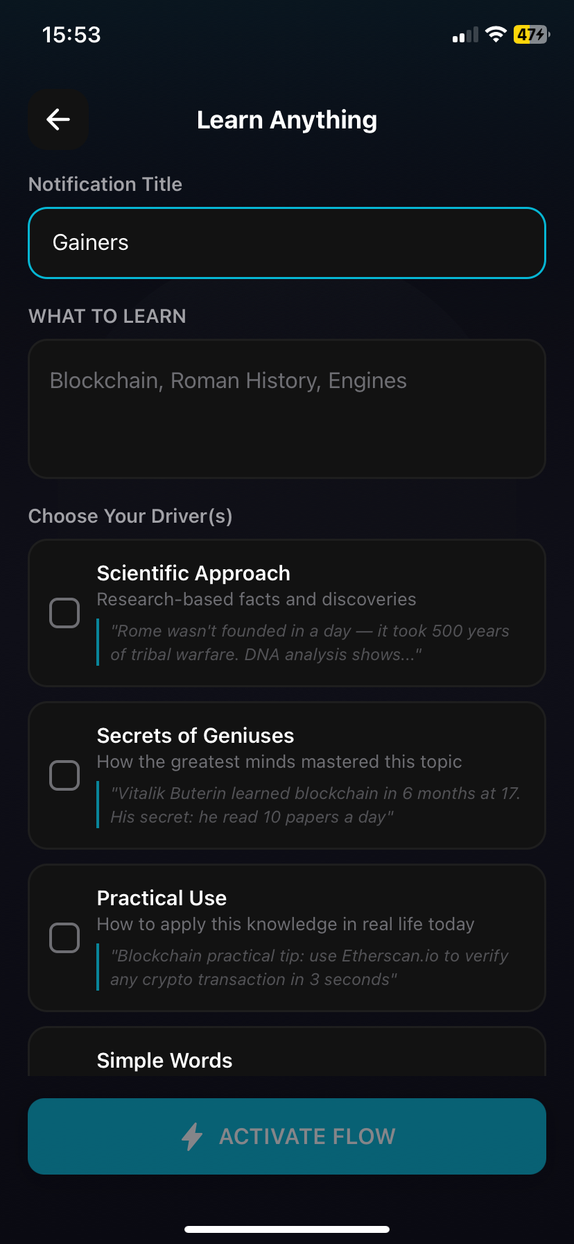Image resolution: width=574 pixels, height=1244 pixels.
Task: Activate the flow with the bottom button
Action: pyautogui.click(x=287, y=1136)
